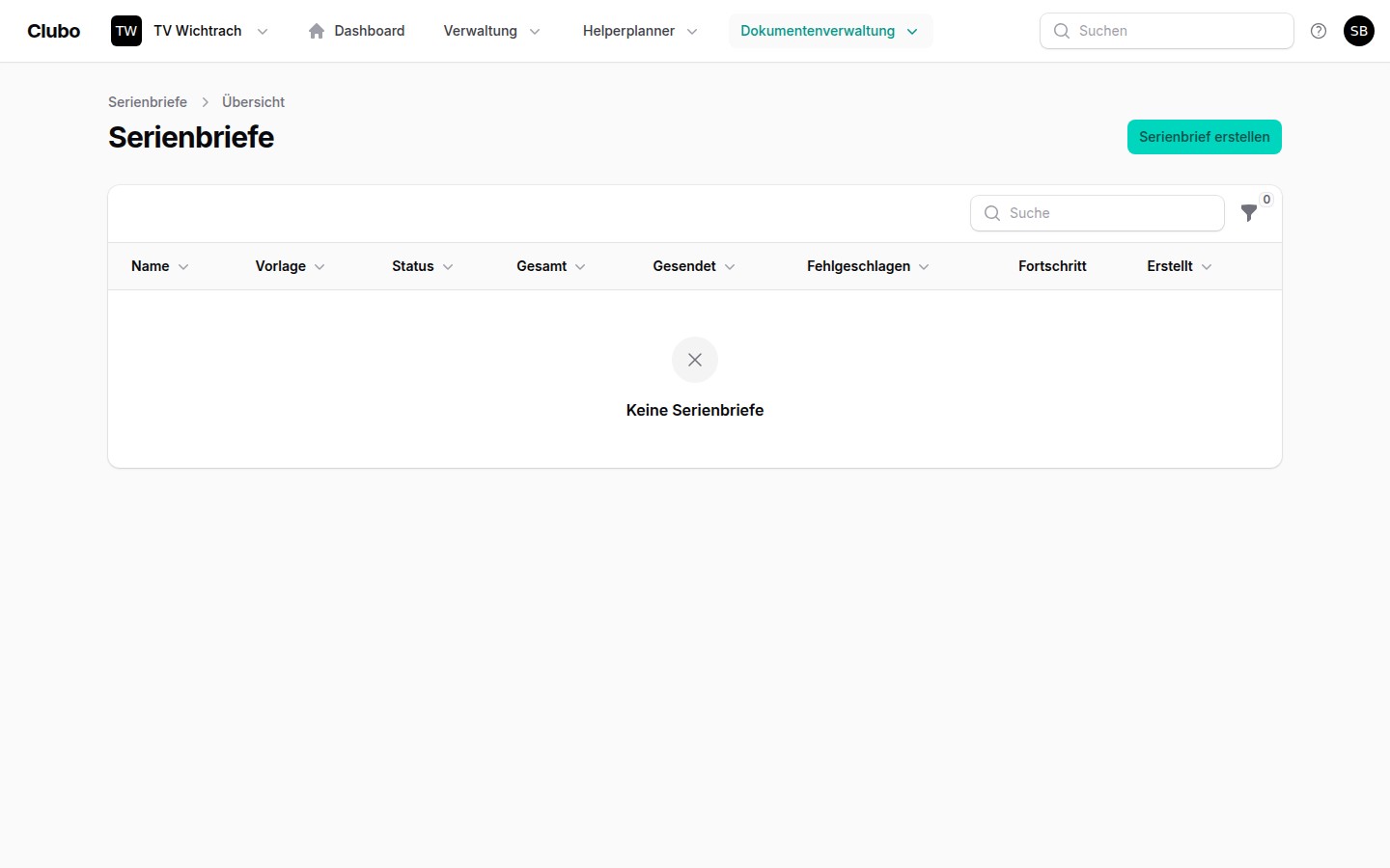Screen dimensions: 1390x868
Task: Go to the Dashboard nav item
Action: [x=369, y=31]
